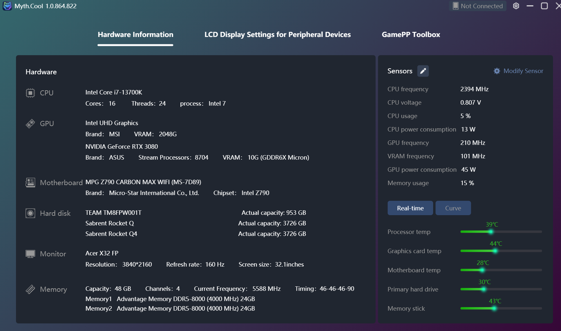Open LCD Display Settings for Peripheral Devices tab
561x331 pixels.
click(x=277, y=35)
